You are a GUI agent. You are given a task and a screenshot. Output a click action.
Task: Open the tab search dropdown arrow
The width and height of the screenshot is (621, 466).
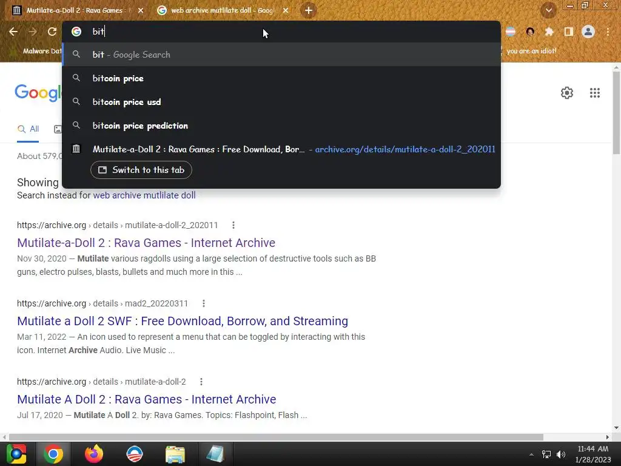tap(548, 11)
